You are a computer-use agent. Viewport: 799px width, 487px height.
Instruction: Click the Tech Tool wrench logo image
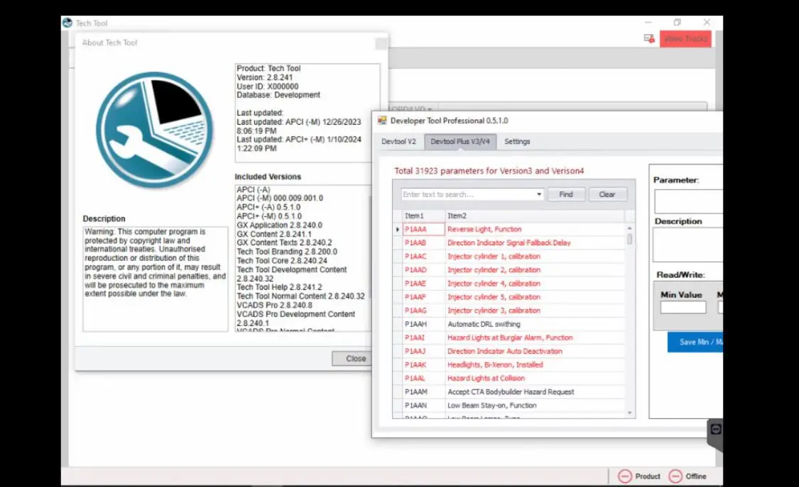(154, 130)
